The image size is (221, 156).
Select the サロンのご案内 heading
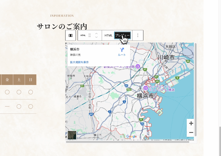tap(62, 26)
